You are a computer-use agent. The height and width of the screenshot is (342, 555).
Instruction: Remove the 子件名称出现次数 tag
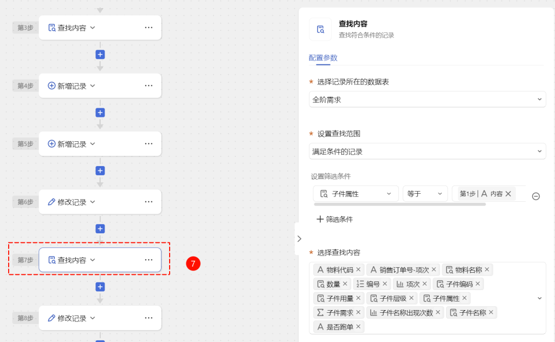tap(438, 312)
